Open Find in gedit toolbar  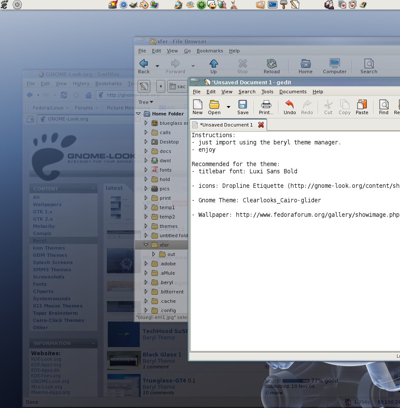click(x=384, y=107)
